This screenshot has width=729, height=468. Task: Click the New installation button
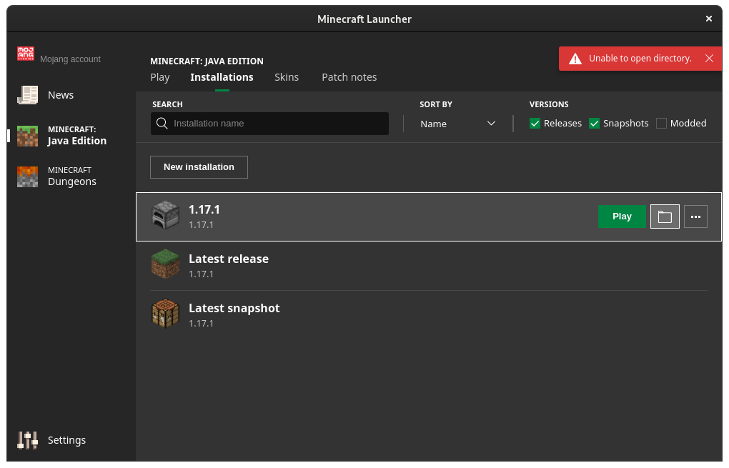pos(199,167)
